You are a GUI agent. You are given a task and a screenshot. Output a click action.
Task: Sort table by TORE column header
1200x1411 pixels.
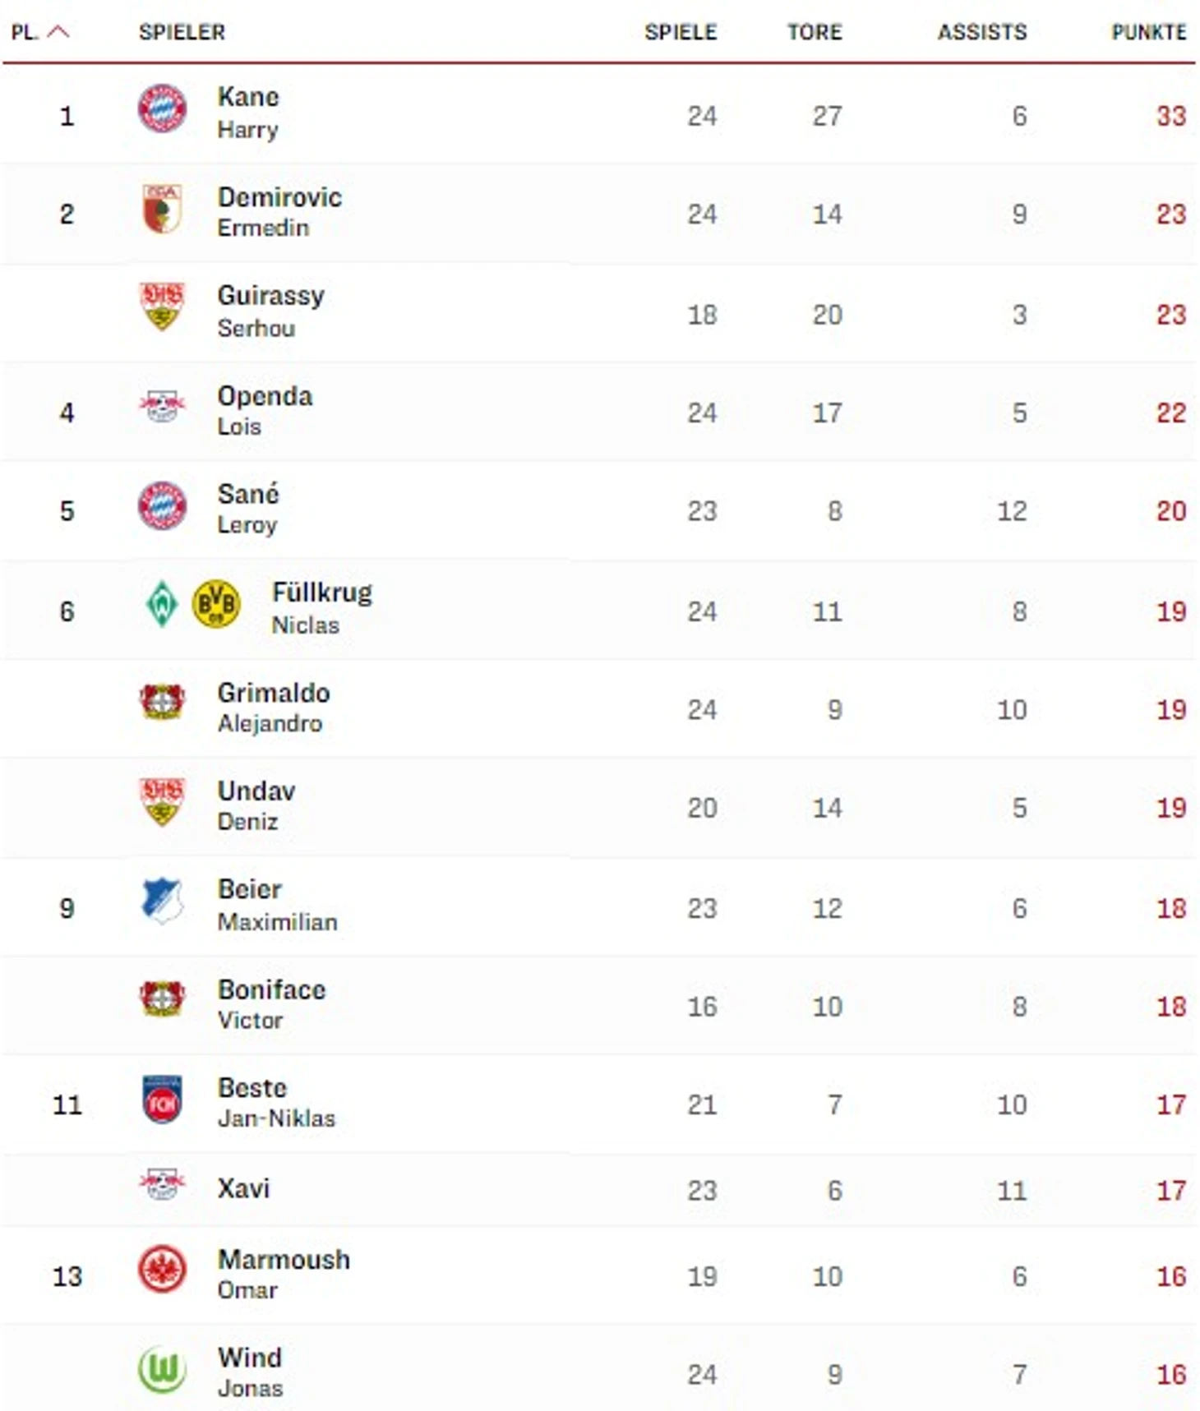(814, 32)
